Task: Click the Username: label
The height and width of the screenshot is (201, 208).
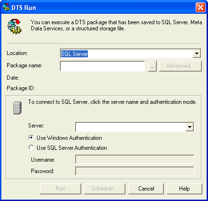Action: (x=43, y=160)
